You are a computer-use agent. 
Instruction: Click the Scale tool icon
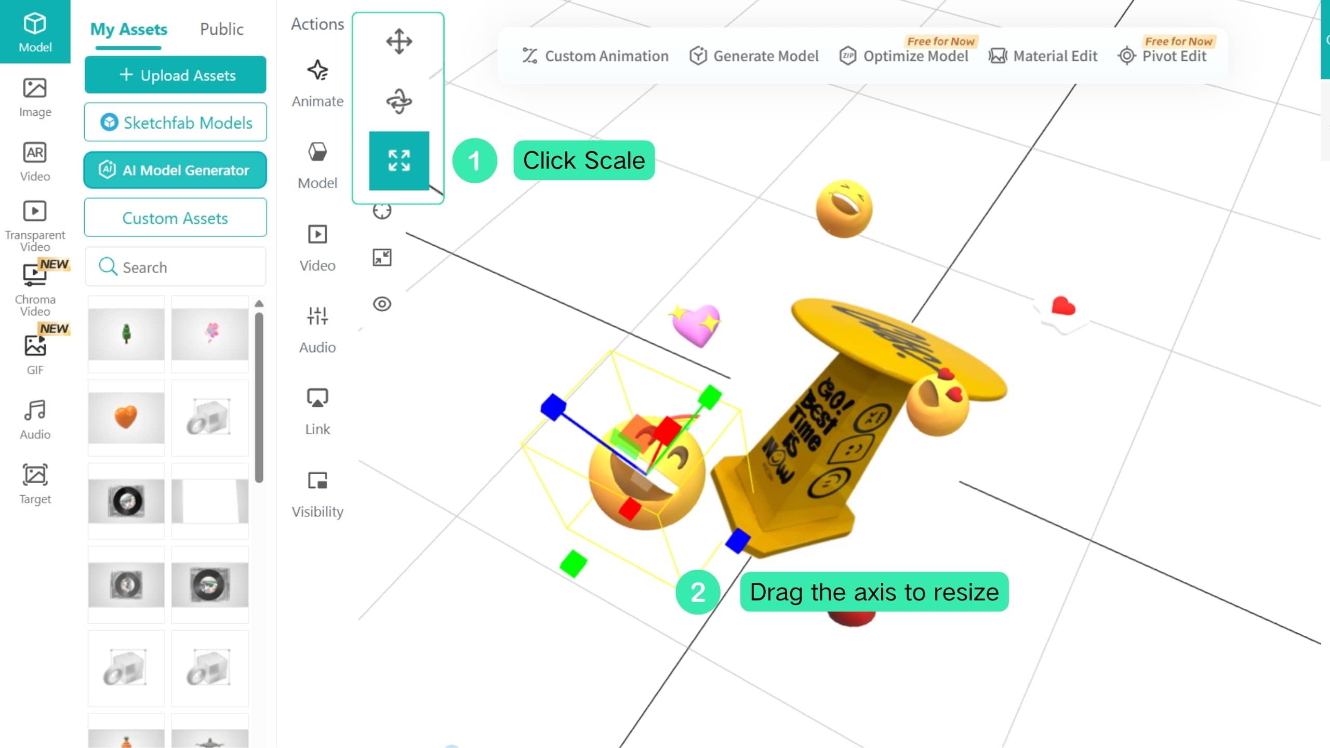coord(399,161)
